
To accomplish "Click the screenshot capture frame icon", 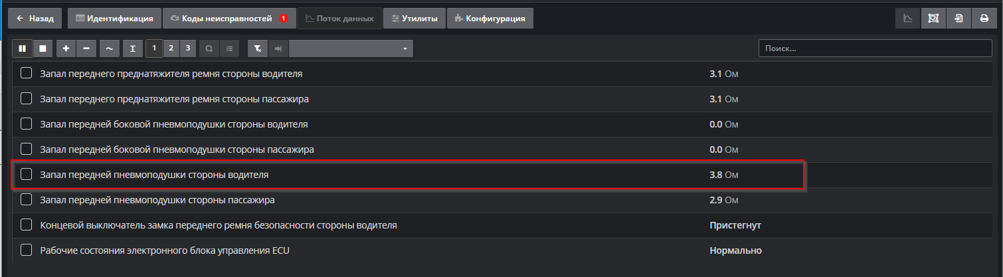I will click(x=933, y=19).
